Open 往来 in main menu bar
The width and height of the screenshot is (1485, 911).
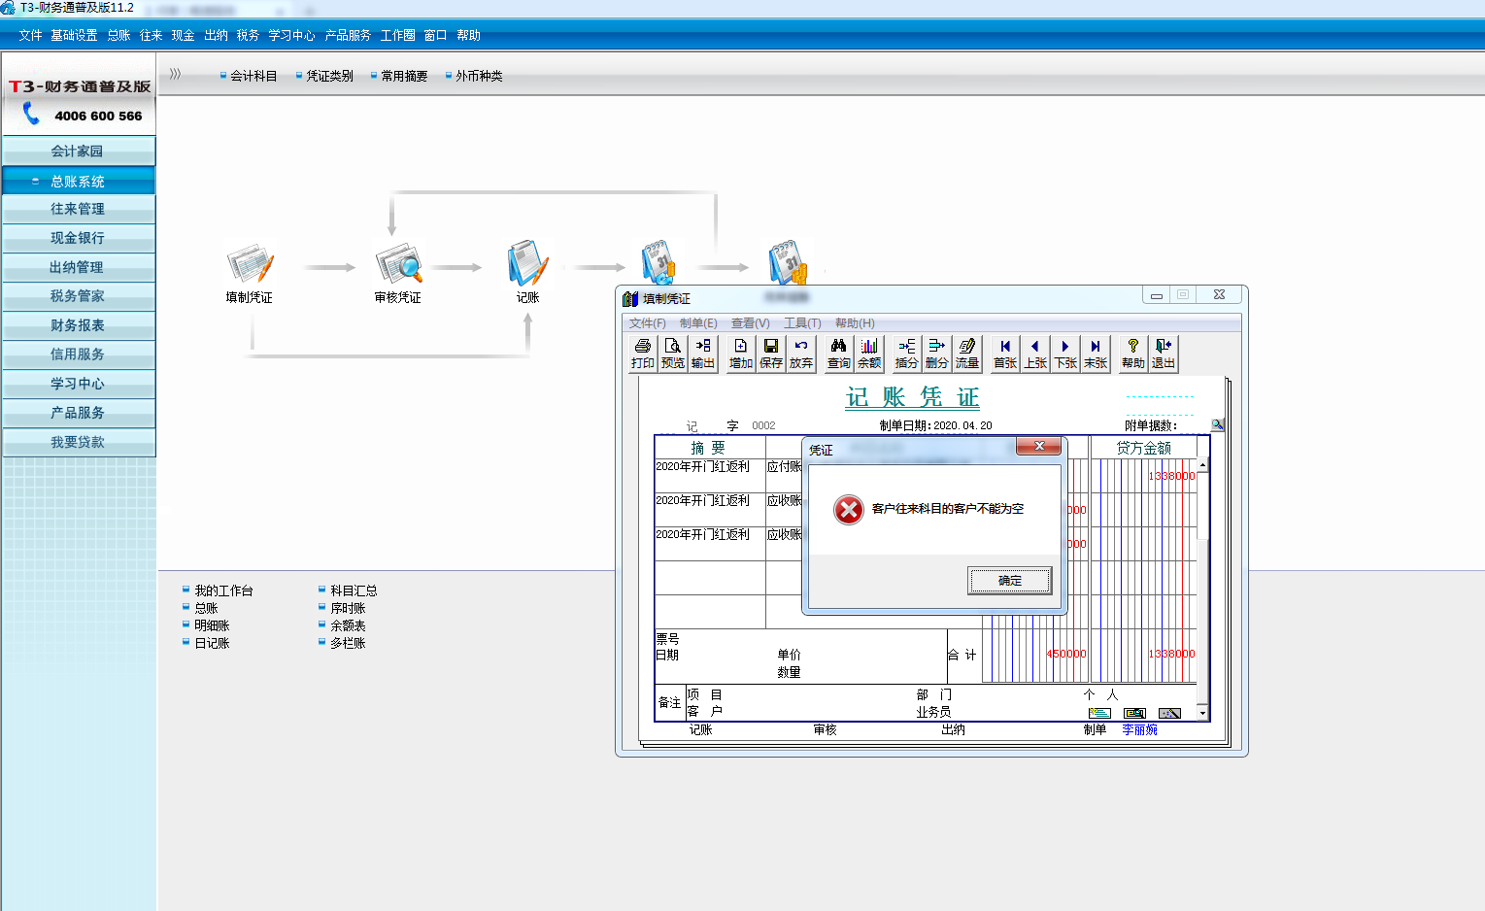[x=151, y=35]
